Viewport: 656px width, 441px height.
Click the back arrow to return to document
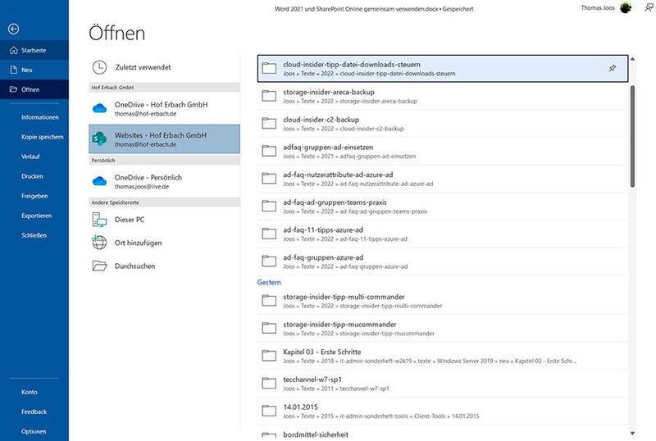tap(13, 29)
